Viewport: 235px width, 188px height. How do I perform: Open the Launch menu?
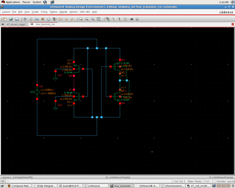click(x=6, y=12)
